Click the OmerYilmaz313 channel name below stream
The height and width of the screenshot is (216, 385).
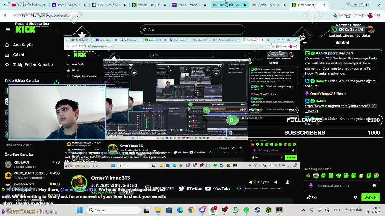pos(110,178)
